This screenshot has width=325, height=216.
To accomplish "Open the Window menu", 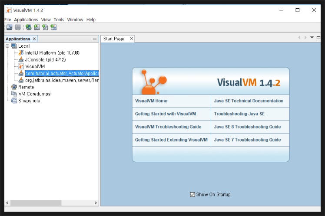I will 75,20.
